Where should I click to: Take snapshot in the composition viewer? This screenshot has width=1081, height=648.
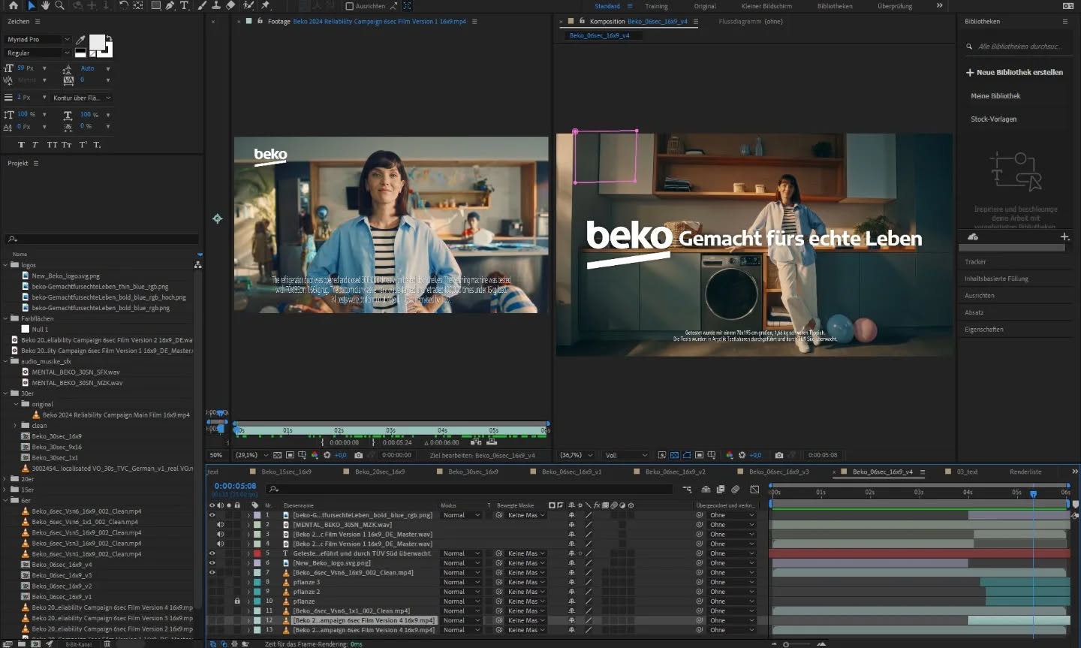coord(778,455)
